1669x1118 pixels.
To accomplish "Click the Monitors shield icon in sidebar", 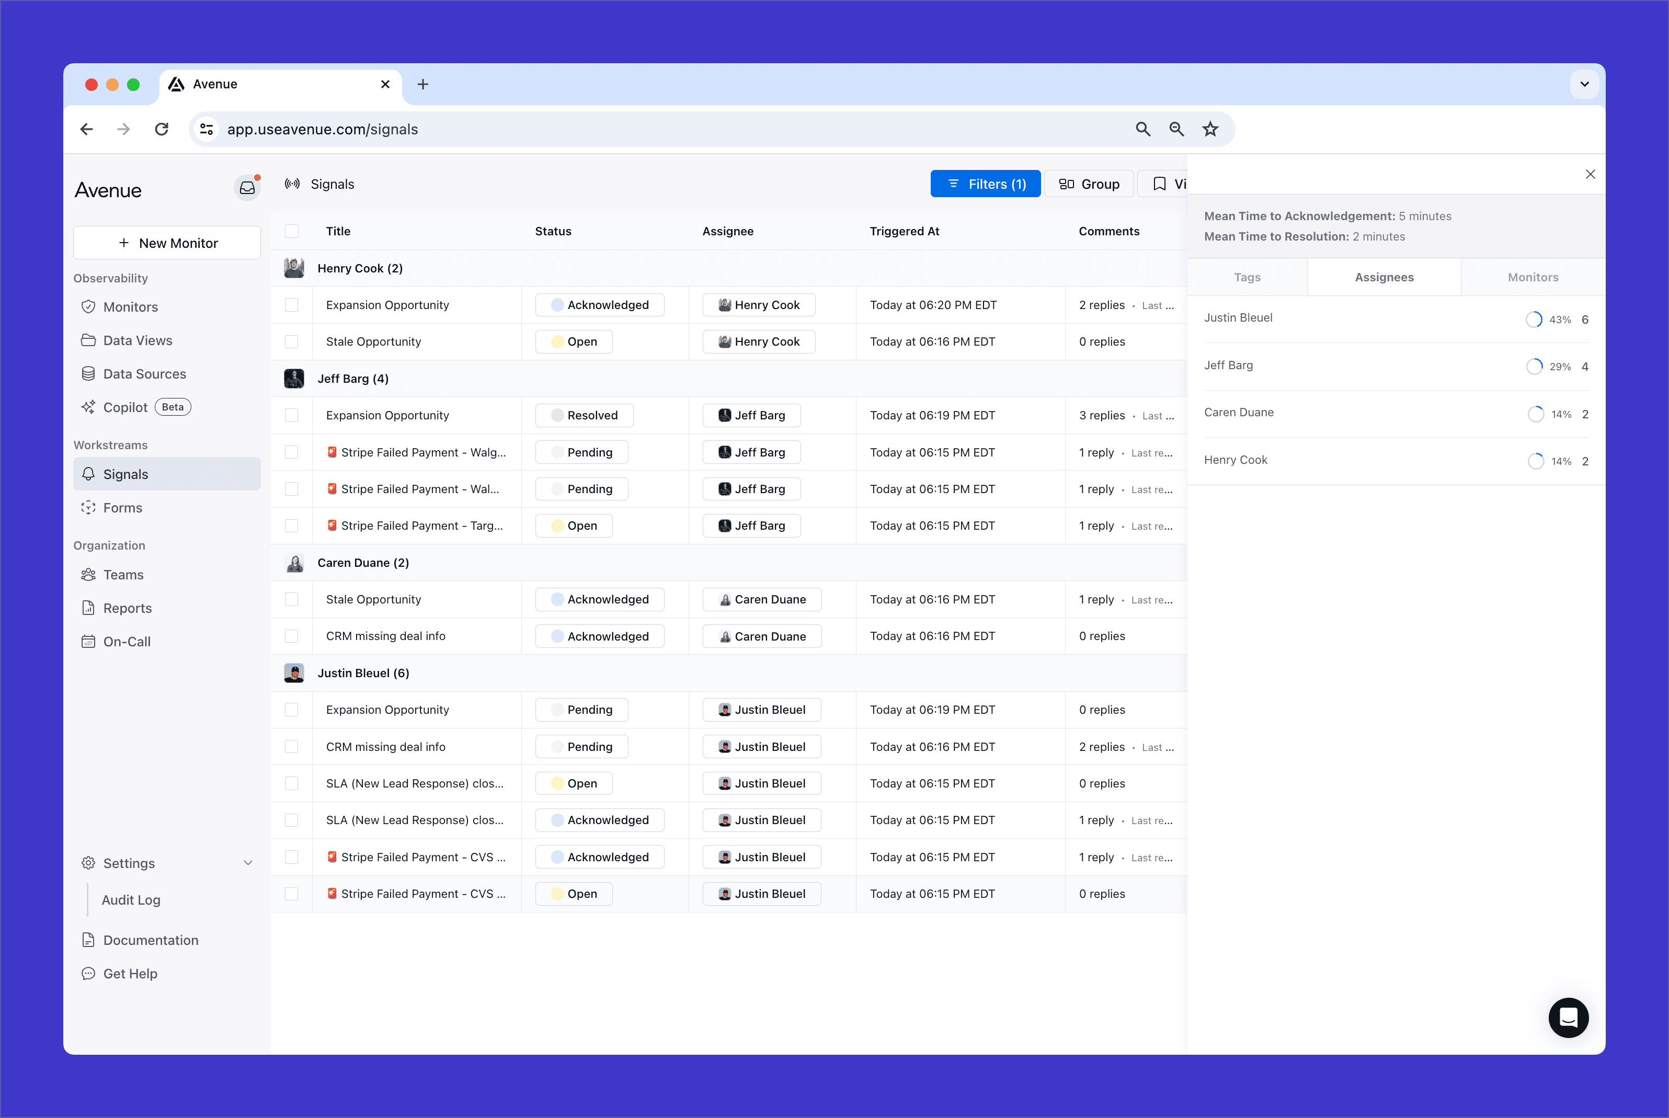I will (88, 306).
